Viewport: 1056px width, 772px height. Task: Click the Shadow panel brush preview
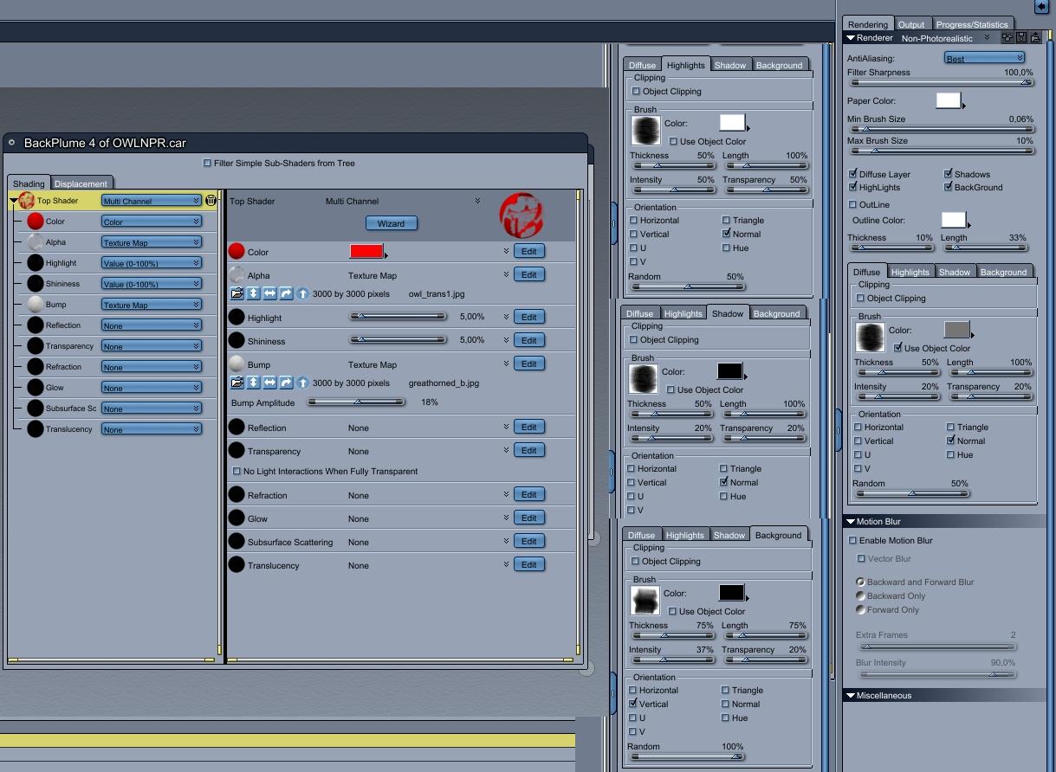(x=644, y=379)
